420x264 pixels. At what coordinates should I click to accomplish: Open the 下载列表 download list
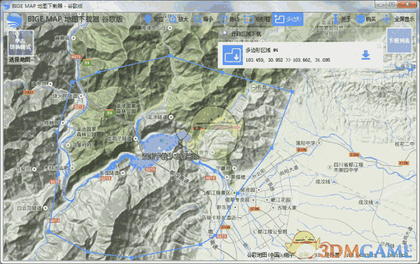pyautogui.click(x=399, y=41)
